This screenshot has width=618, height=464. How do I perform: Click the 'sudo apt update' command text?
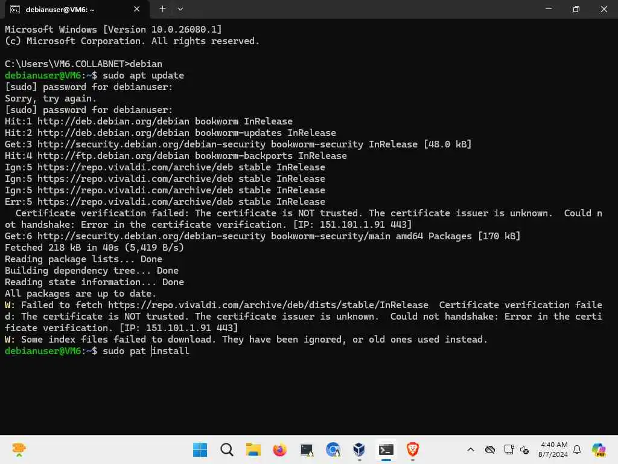click(x=143, y=76)
